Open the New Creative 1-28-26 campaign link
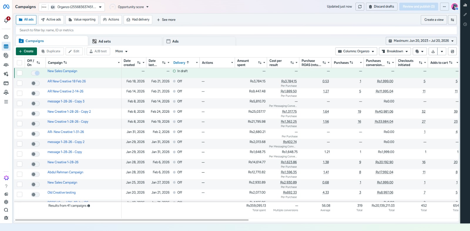This screenshot has width=470, height=231. point(63,162)
